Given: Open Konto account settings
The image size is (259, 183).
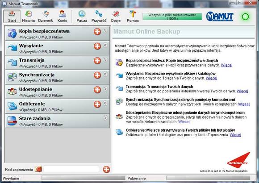Looking at the screenshot, I should coord(62,16).
